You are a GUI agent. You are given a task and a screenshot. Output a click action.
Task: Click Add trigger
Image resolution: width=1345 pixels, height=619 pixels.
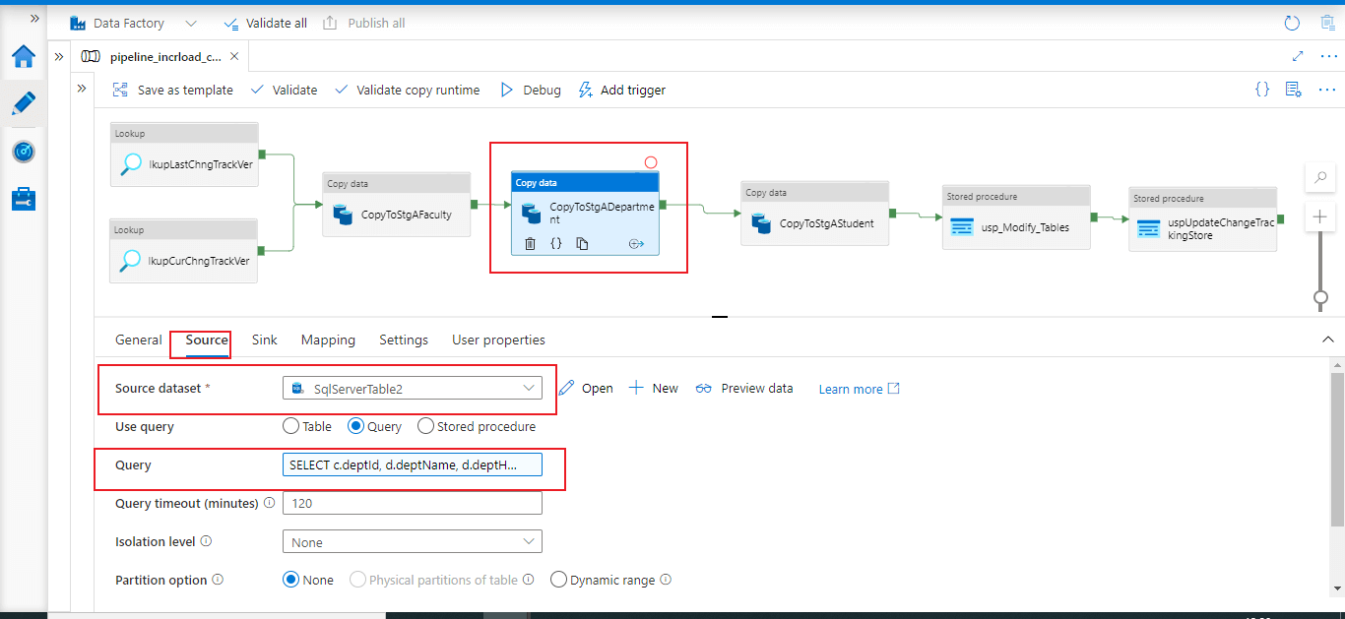[621, 90]
